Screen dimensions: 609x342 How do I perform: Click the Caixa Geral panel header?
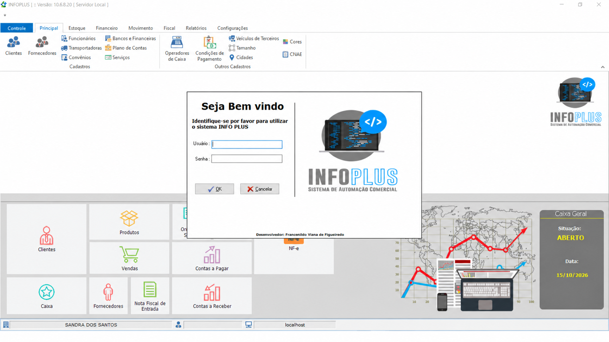pos(571,214)
